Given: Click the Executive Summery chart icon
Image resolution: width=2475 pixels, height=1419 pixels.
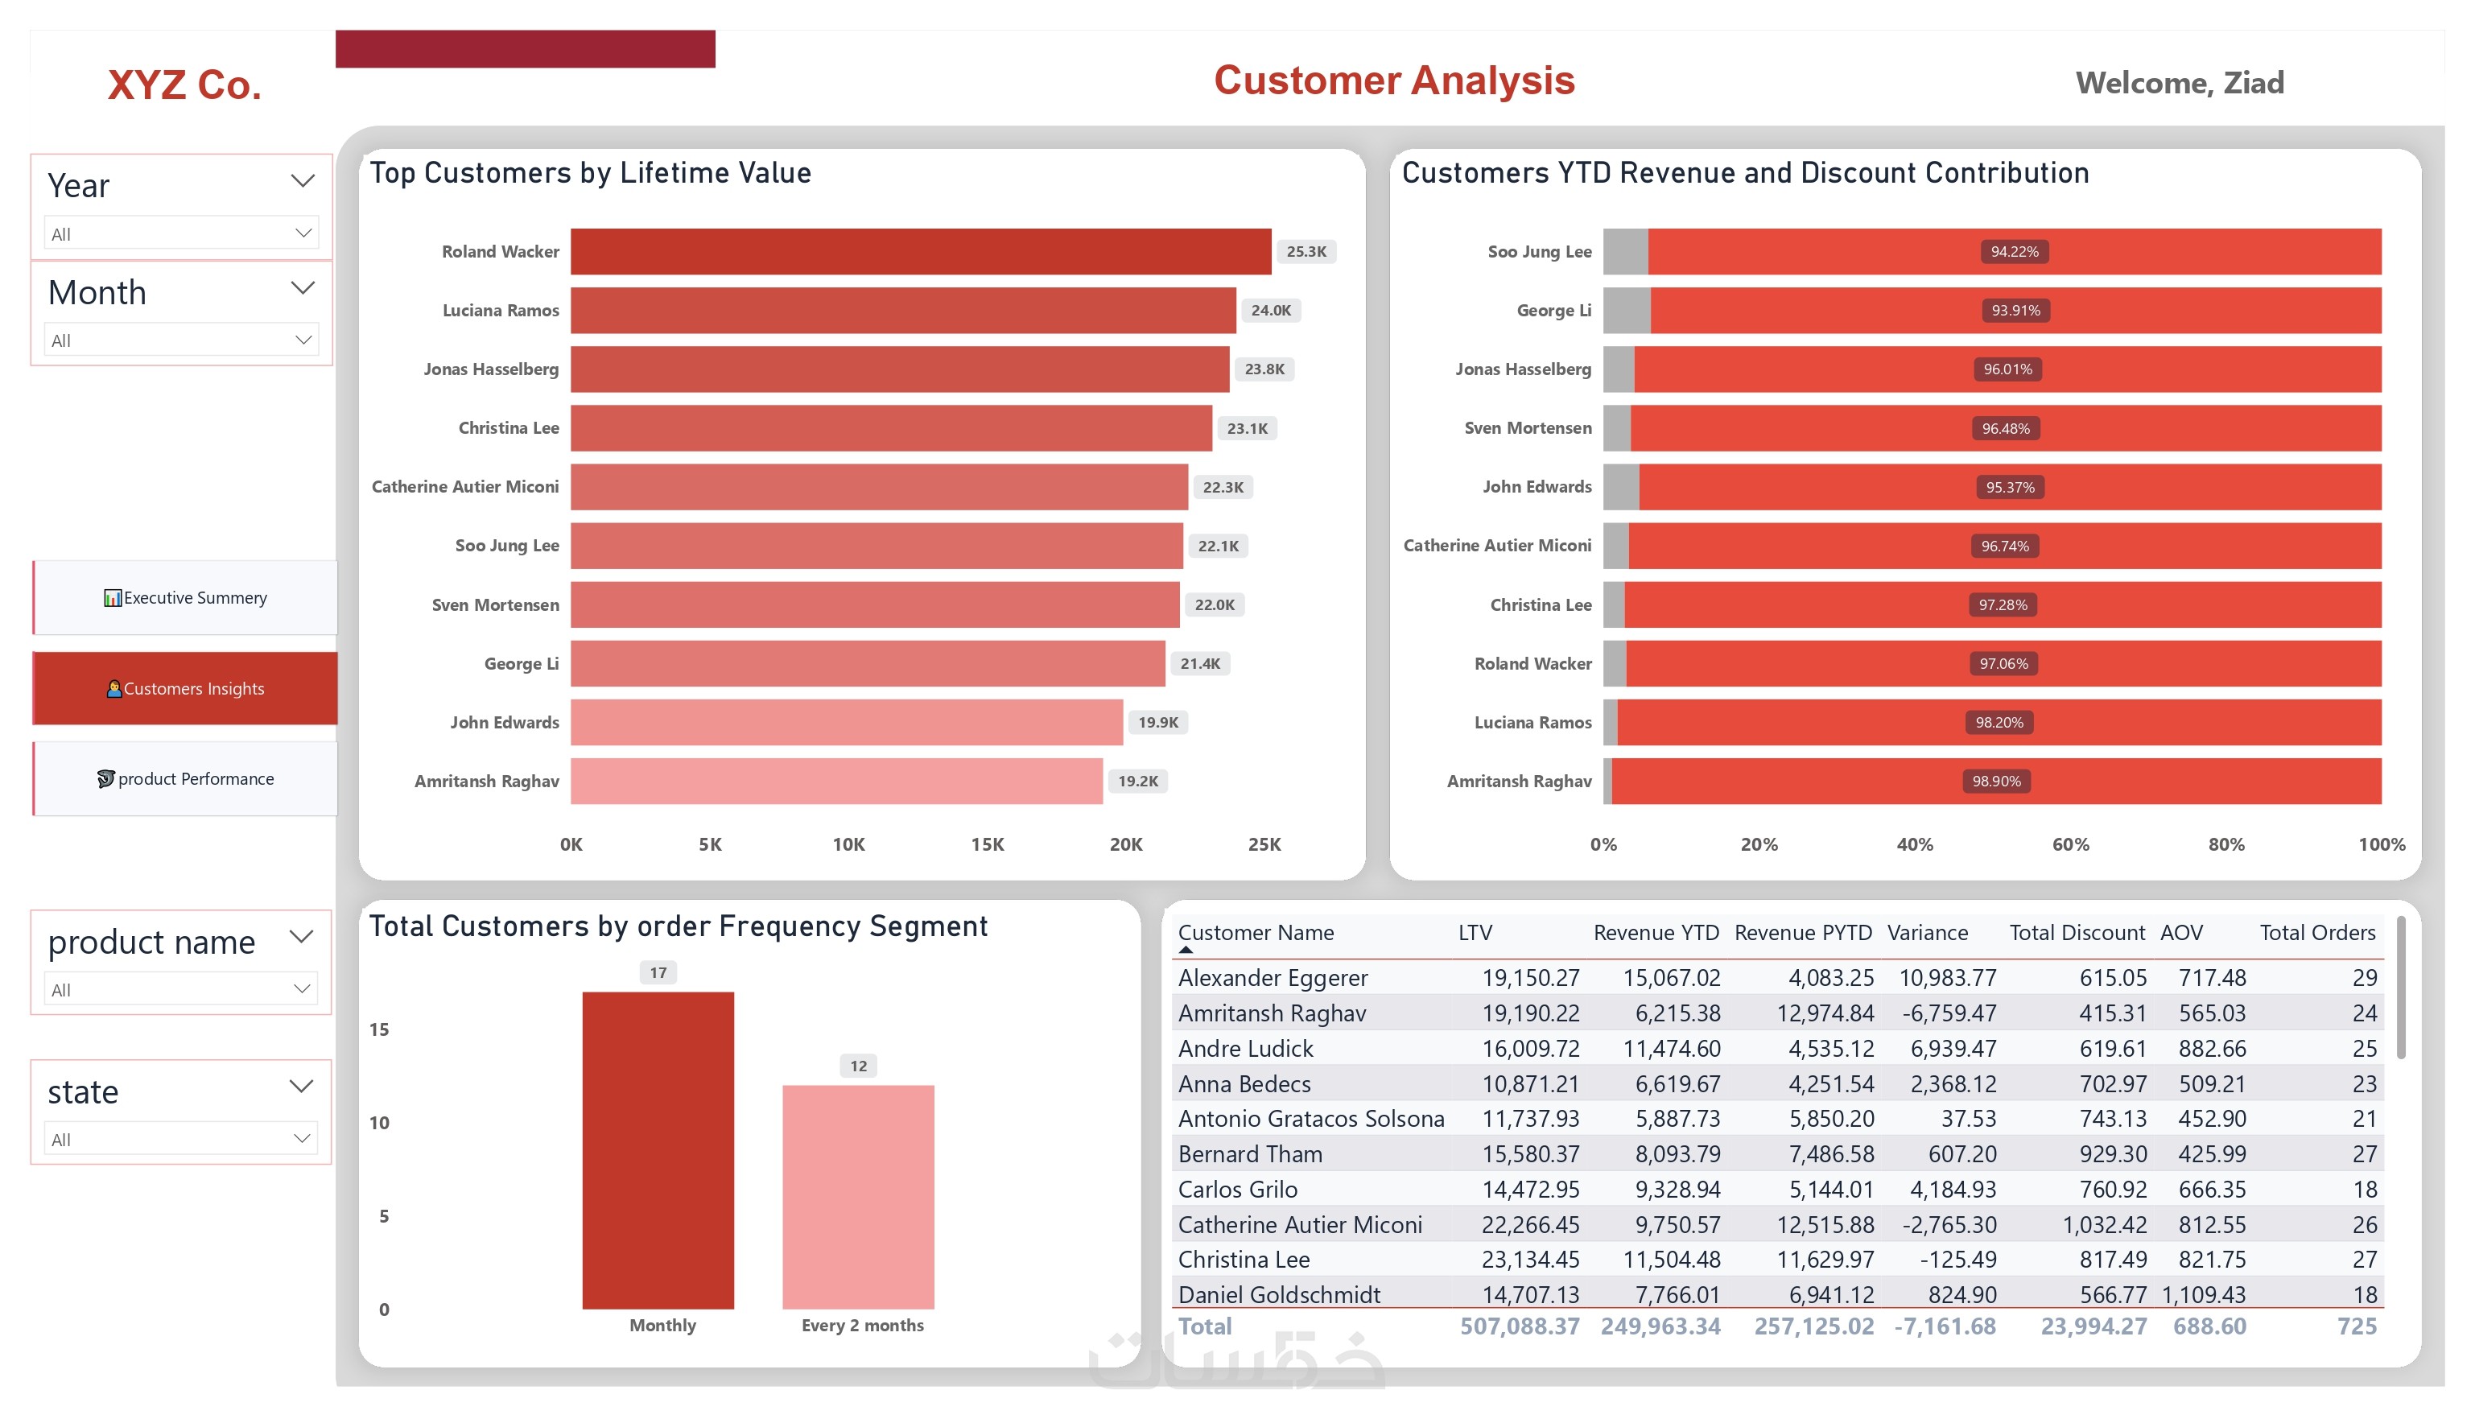Looking at the screenshot, I should [113, 598].
